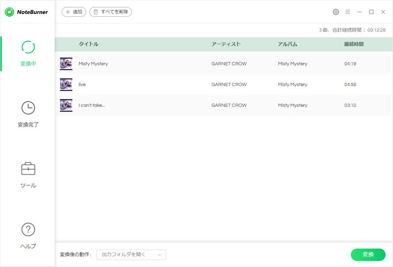Image resolution: width=393 pixels, height=267 pixels.
Task: Start conversion with the green 変換 button
Action: [368, 255]
